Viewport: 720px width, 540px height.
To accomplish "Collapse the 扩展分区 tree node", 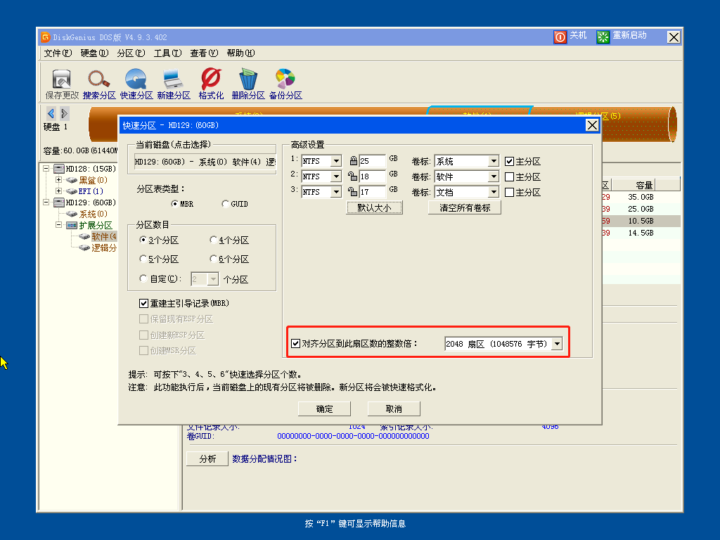I will (x=58, y=225).
